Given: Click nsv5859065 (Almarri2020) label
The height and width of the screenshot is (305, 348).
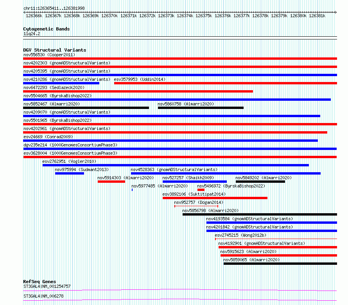Looking at the screenshot, I should 251,260.
